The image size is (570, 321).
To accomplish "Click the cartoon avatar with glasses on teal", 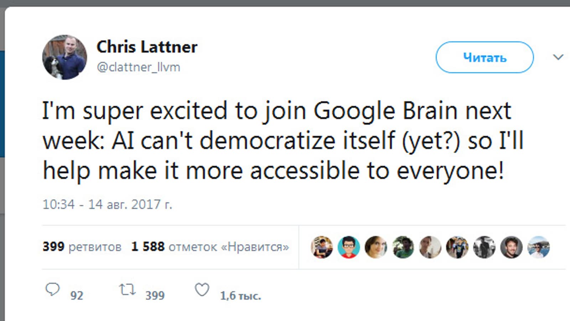I will click(x=349, y=247).
